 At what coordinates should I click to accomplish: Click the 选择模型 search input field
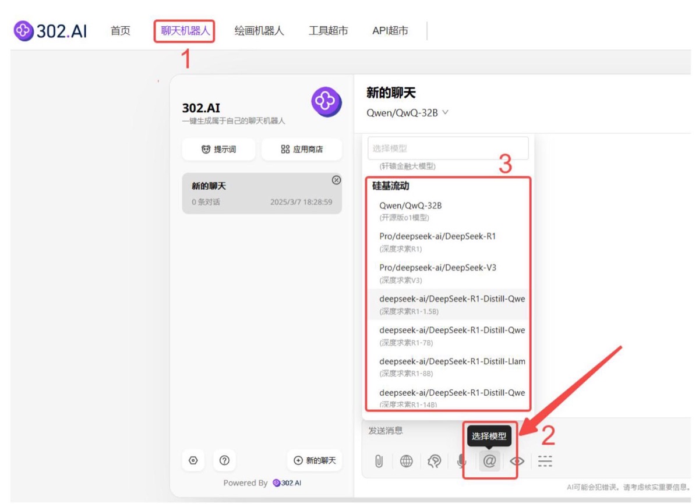click(x=448, y=148)
